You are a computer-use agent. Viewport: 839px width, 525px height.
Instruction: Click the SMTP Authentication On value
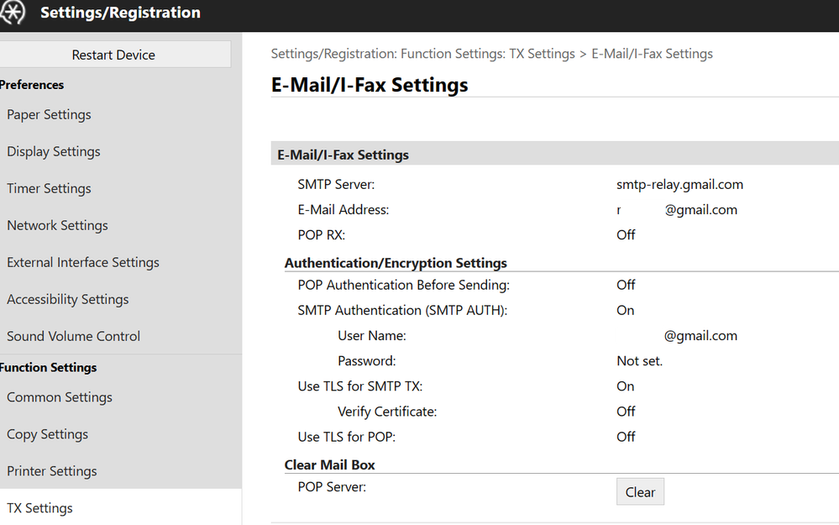tap(626, 311)
